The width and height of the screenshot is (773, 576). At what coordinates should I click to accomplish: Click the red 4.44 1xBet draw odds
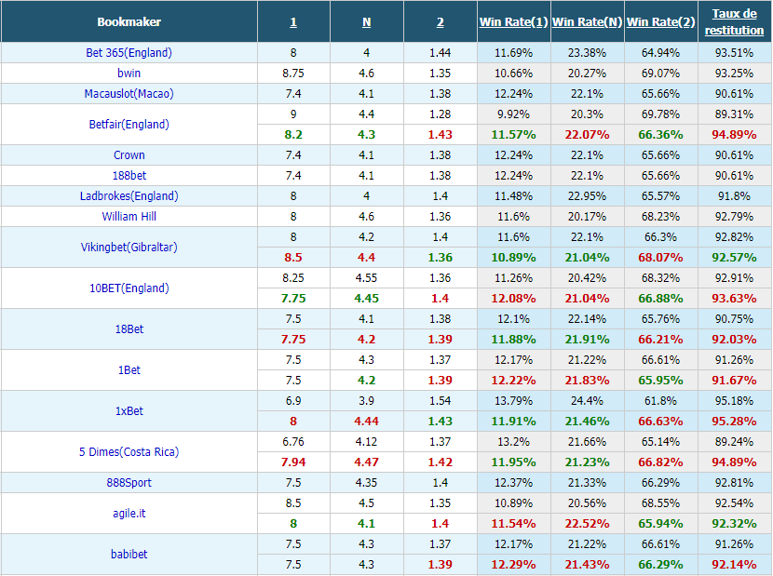(x=366, y=422)
